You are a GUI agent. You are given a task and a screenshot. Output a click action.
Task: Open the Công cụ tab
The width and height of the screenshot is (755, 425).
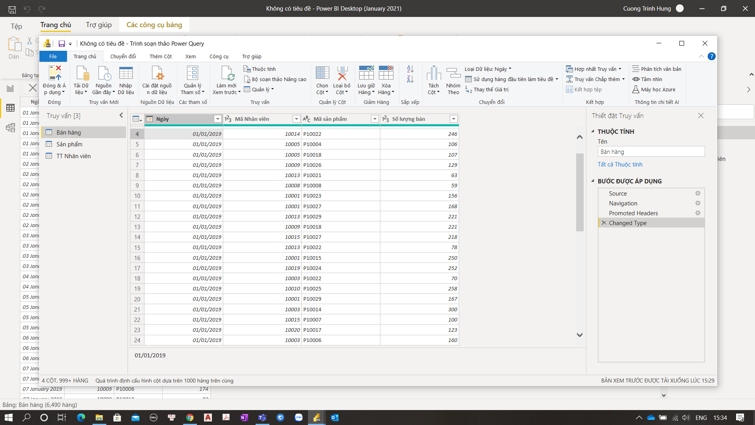point(219,56)
